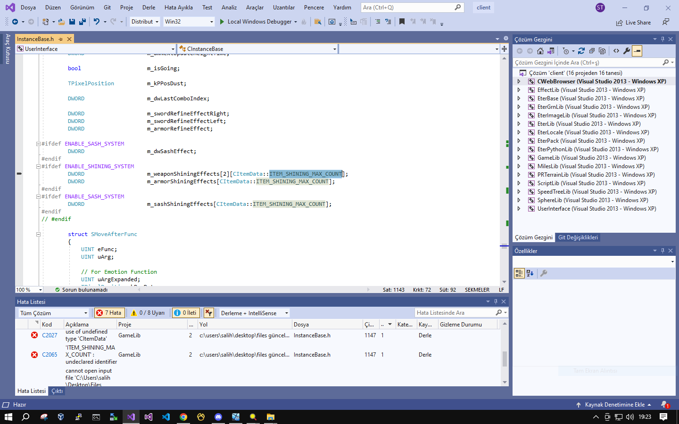Open the Windows Start menu
The height and width of the screenshot is (424, 679).
coord(8,417)
